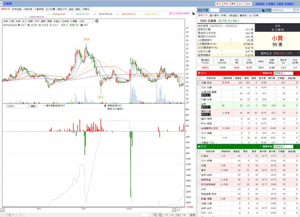Click the pink info icon above the chart
Screen dimensions: 300x217
pyautogui.click(x=170, y=14)
